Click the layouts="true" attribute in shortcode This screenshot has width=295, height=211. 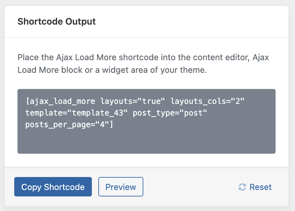pyautogui.click(x=133, y=101)
